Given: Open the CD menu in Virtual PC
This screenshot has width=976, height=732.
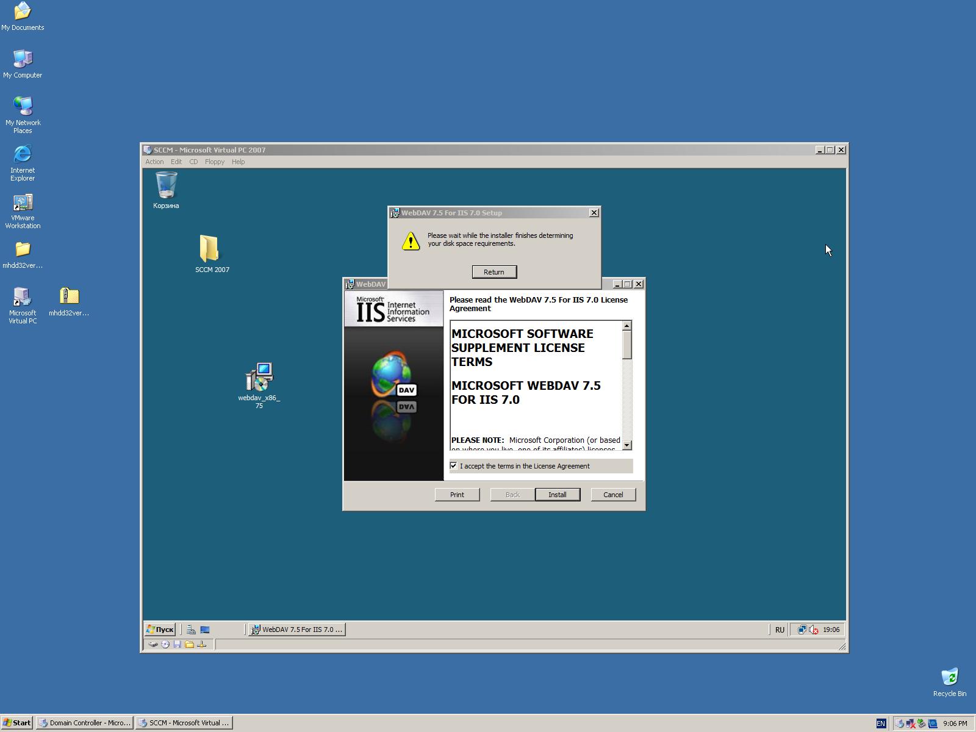Looking at the screenshot, I should pos(193,162).
